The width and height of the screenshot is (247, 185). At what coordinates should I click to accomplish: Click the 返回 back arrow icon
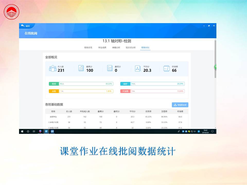pos(23,26)
